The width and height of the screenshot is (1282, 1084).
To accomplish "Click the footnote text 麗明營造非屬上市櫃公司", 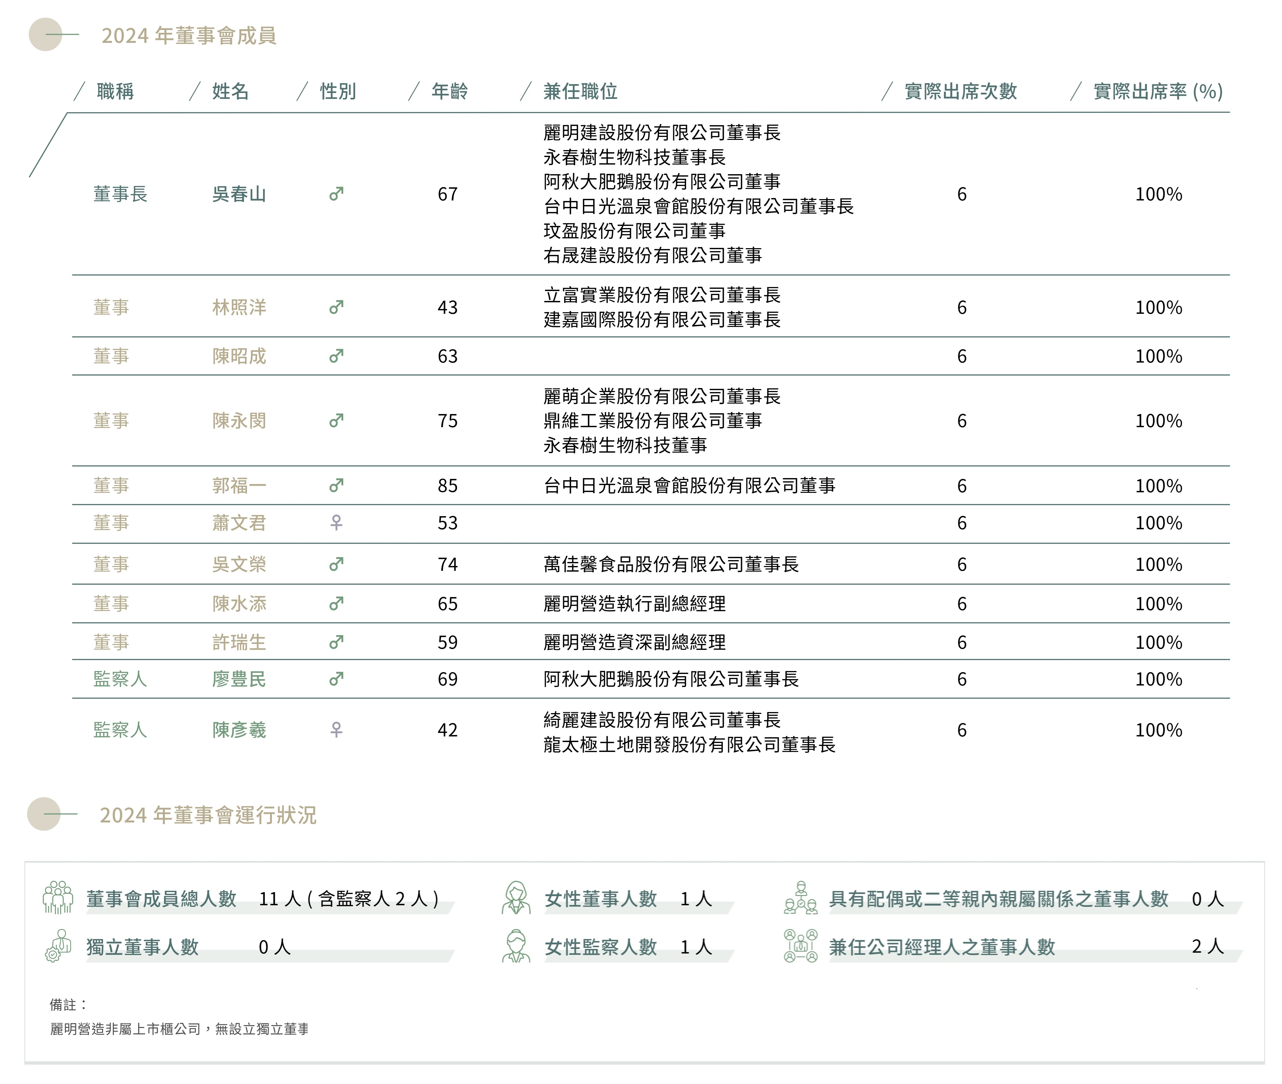I will 125,1029.
